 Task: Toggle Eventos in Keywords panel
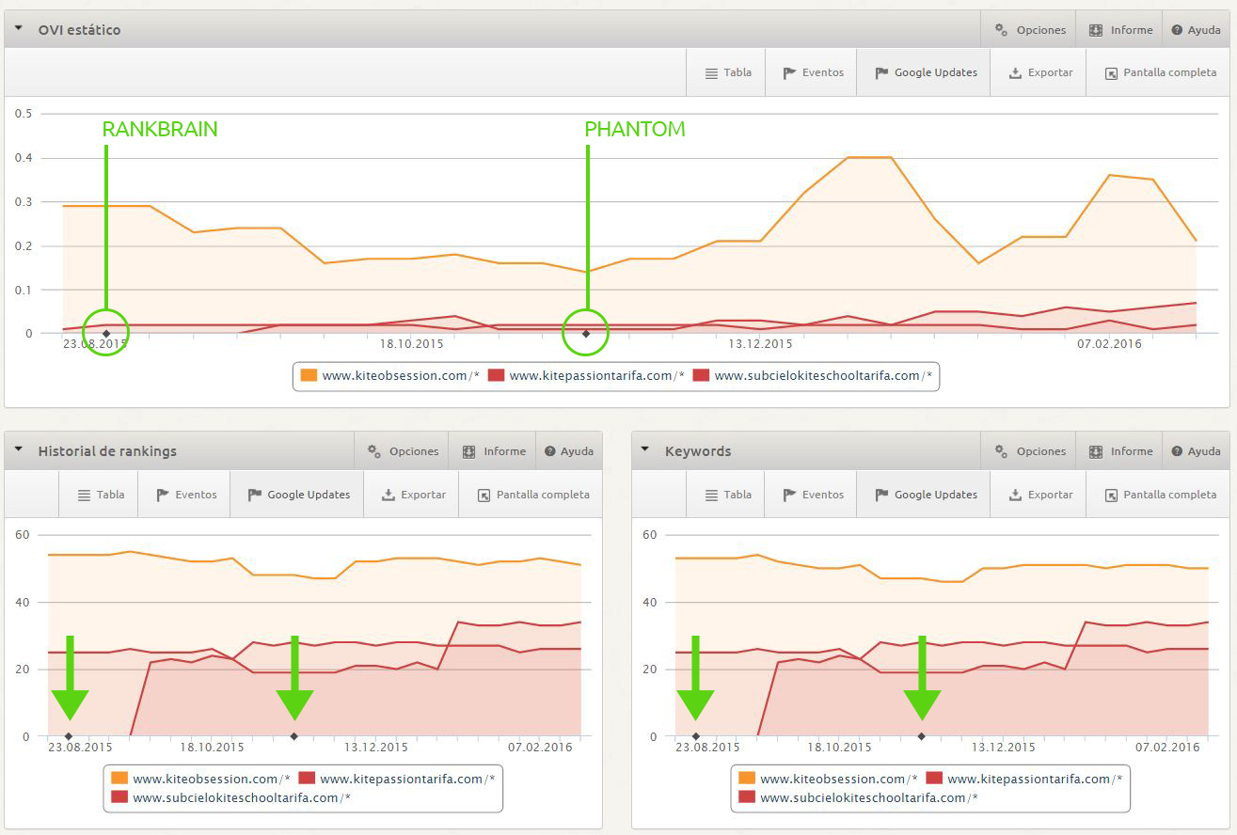coord(813,495)
